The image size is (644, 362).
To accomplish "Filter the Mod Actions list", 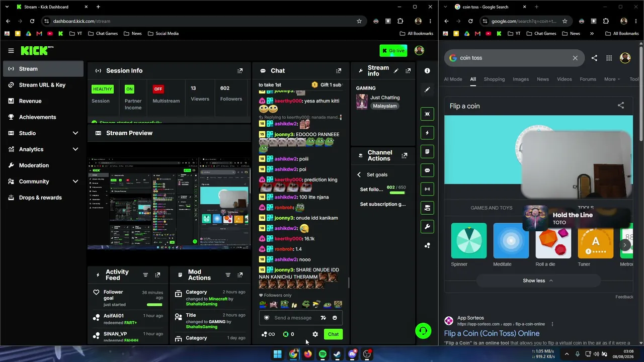I will (x=228, y=275).
